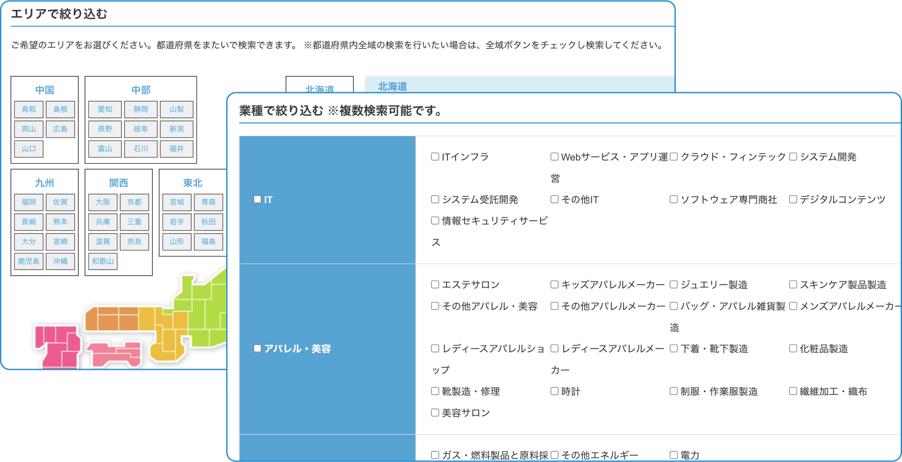Check the システム受託開発 option
The image size is (902, 462).
click(435, 199)
